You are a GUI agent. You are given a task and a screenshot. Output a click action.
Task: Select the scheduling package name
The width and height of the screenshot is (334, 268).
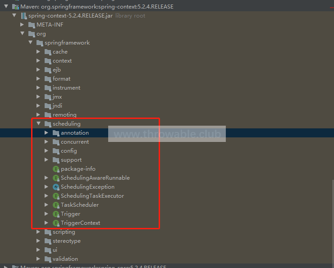click(x=67, y=124)
